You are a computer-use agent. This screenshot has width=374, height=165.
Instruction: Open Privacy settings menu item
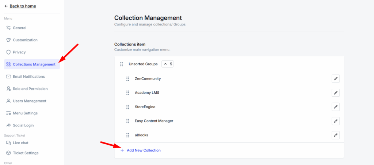[x=32, y=52]
